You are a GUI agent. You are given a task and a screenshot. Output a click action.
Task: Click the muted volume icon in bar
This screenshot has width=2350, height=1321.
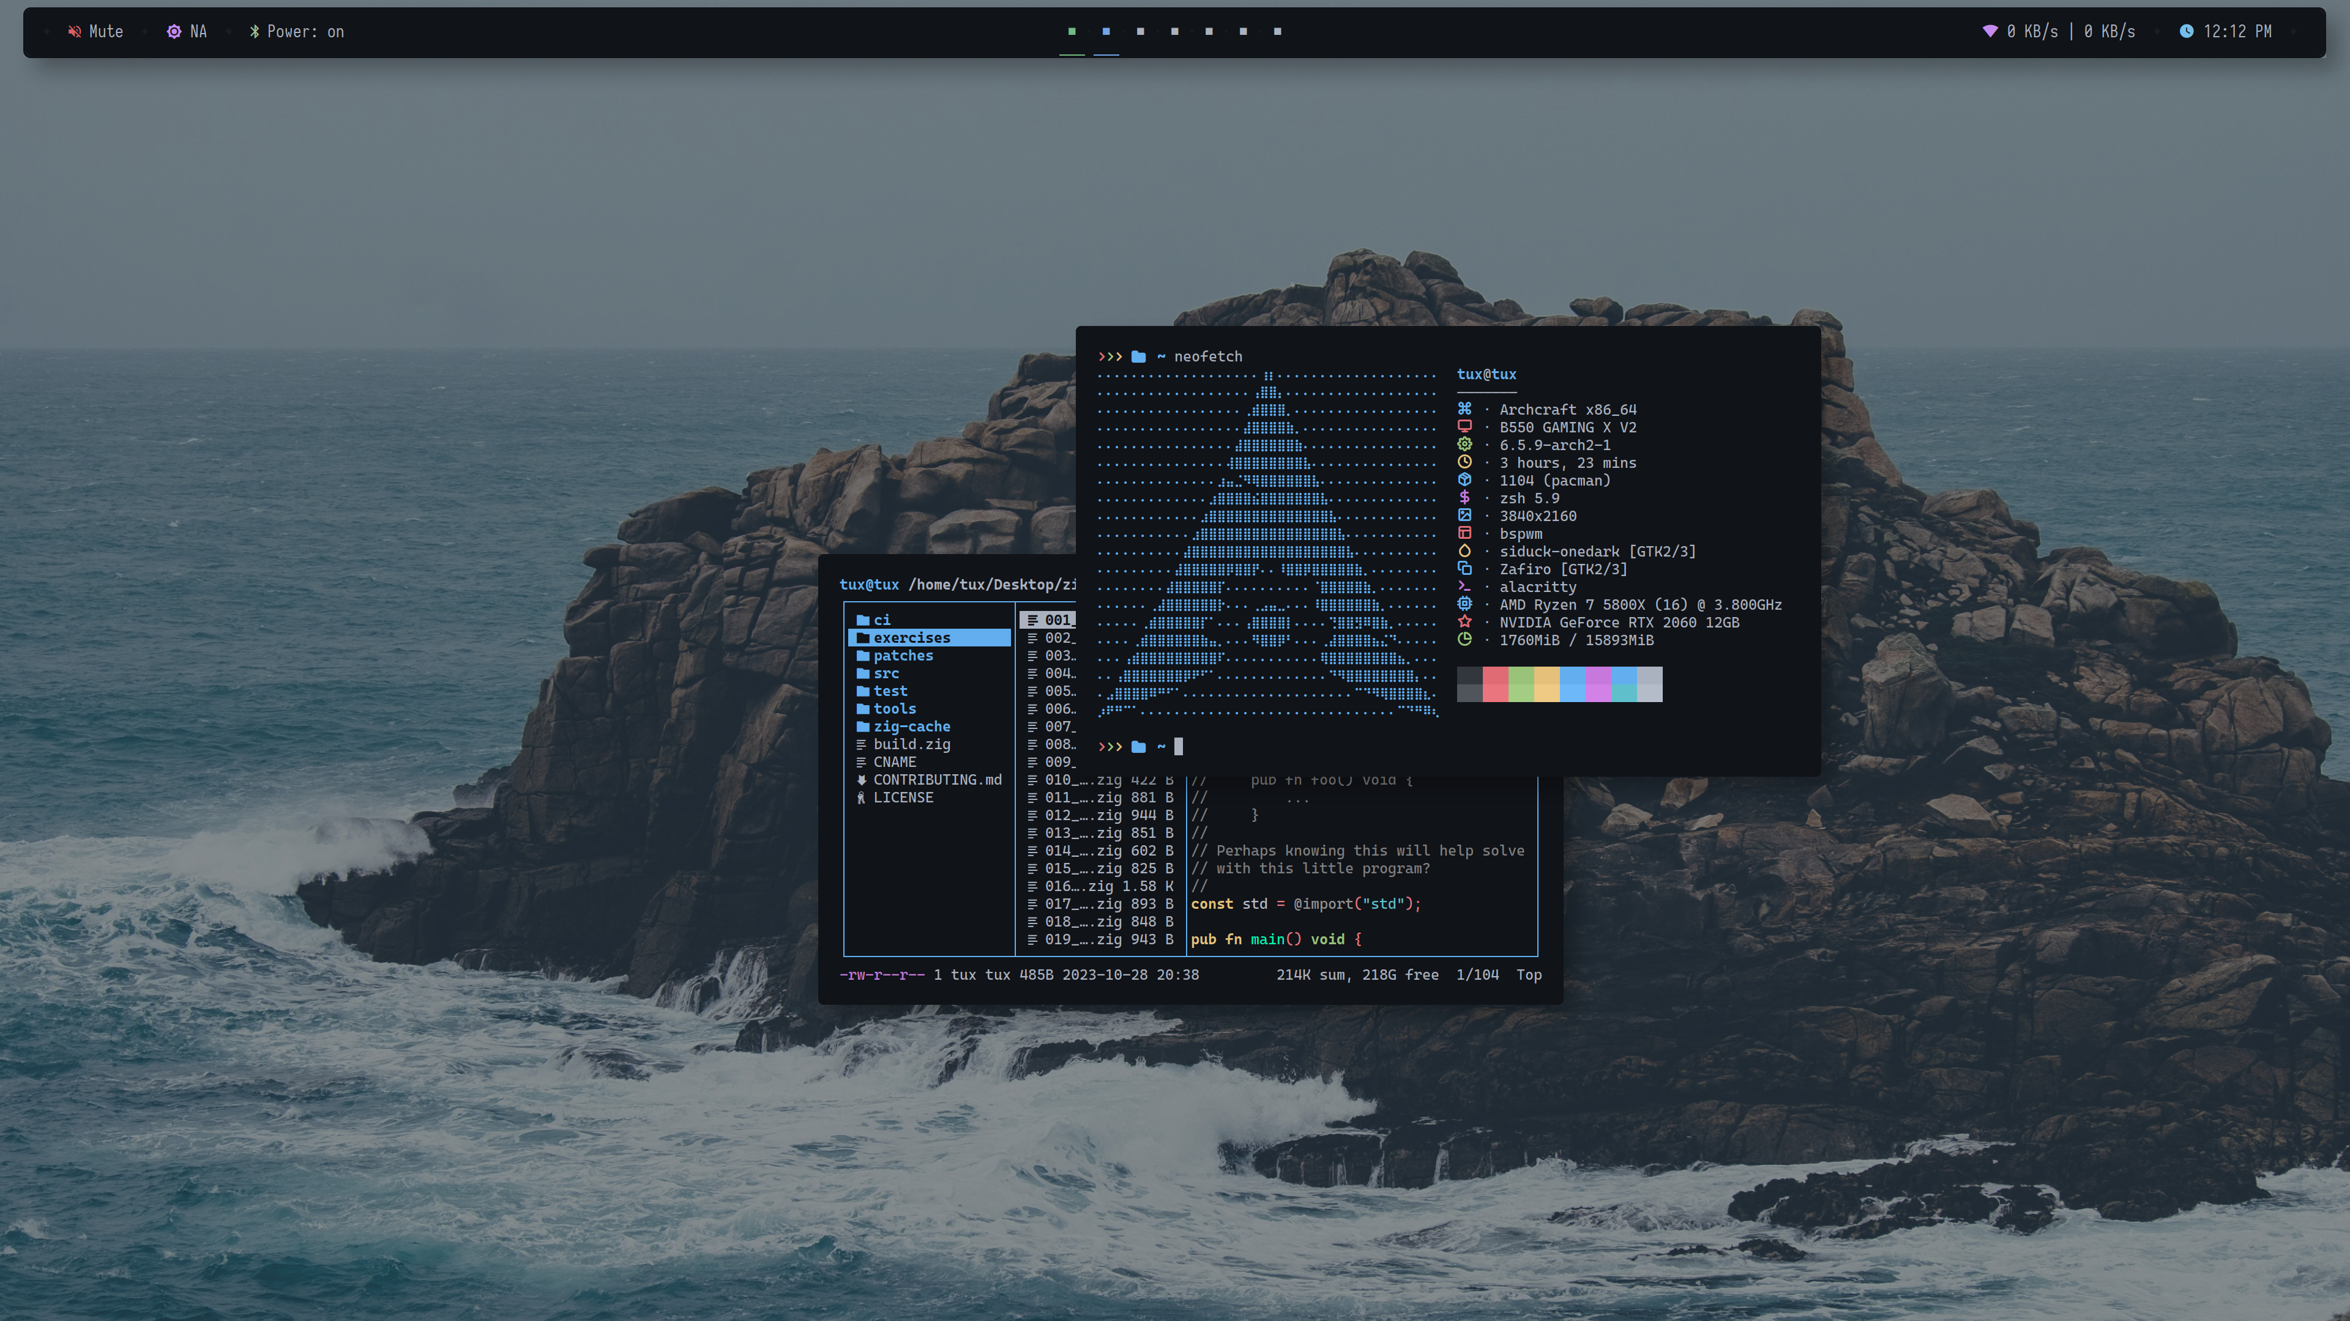click(75, 32)
